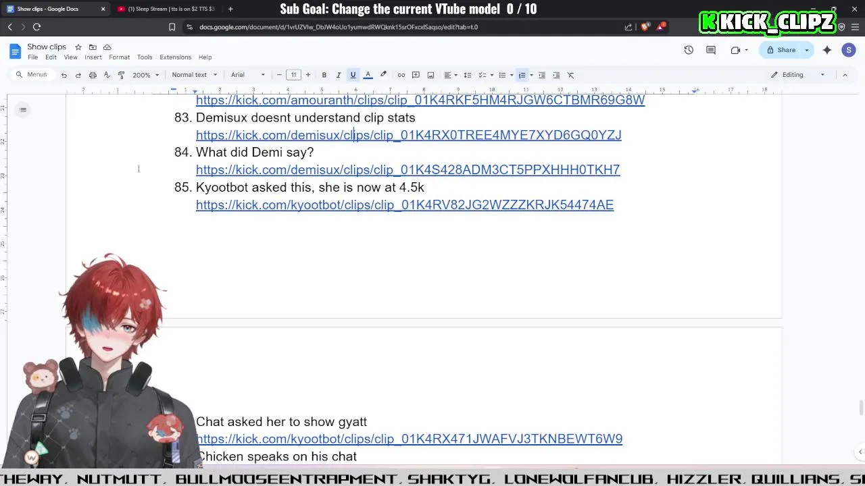865x486 pixels.
Task: Open the 200% zoom dropdown
Action: [145, 75]
